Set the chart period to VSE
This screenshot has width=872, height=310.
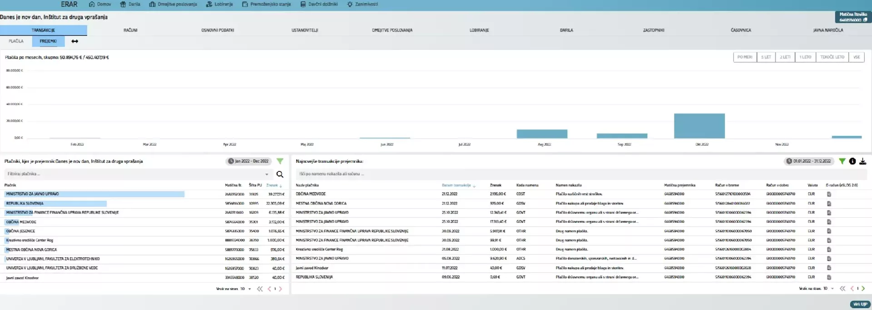click(856, 57)
